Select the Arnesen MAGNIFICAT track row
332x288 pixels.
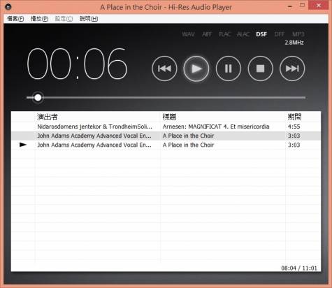tap(166, 127)
